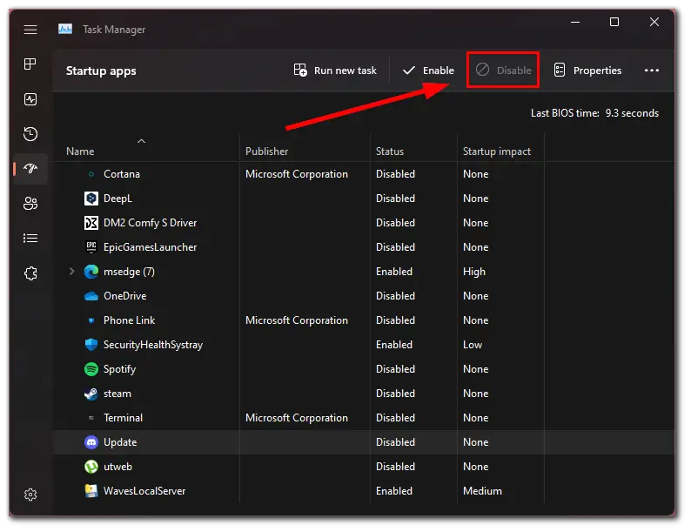This screenshot has height=532, width=691.
Task: Open the more options ellipsis menu
Action: pyautogui.click(x=651, y=71)
